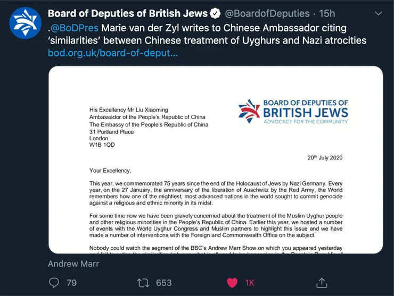394x296 pixels.
Task: Click the reply speech bubble icon
Action: coord(54,283)
